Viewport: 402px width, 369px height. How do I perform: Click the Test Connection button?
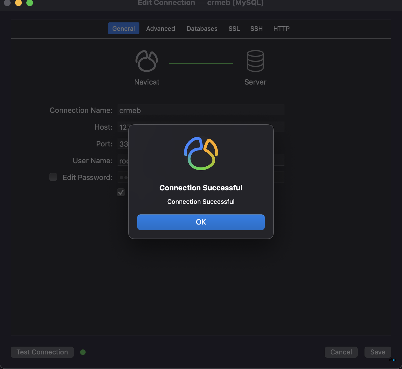click(42, 352)
